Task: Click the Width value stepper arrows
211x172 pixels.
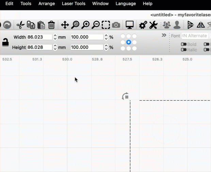Action: click(x=55, y=37)
